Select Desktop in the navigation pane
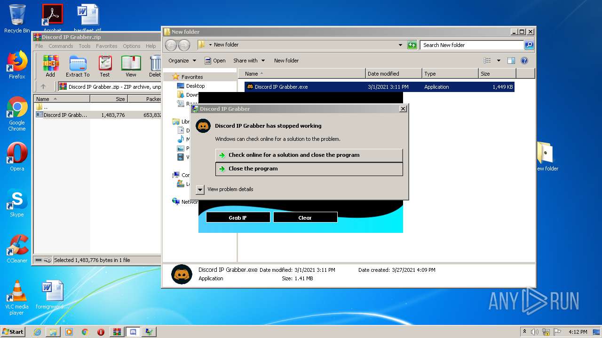The height and width of the screenshot is (338, 602). point(195,86)
